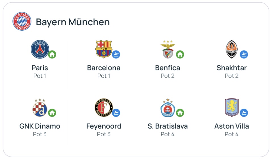Click the FC Barcelona crest
The width and height of the screenshot is (272, 159).
click(x=104, y=49)
